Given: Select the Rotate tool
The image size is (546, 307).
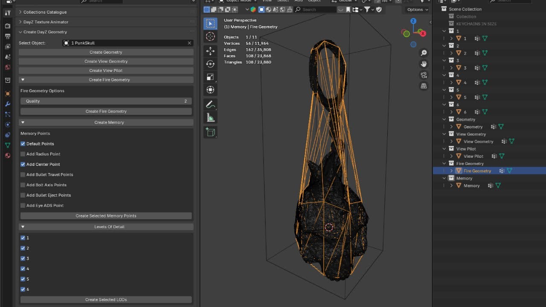Looking at the screenshot, I should pyautogui.click(x=210, y=64).
